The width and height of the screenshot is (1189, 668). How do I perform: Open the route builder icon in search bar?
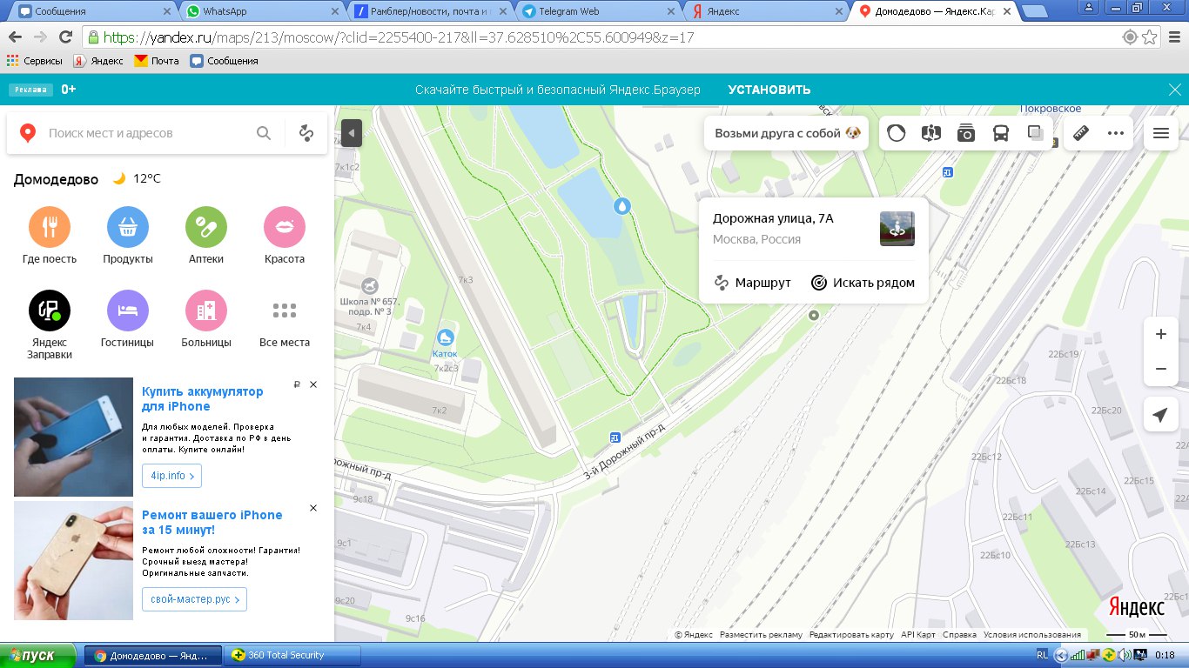pyautogui.click(x=306, y=133)
